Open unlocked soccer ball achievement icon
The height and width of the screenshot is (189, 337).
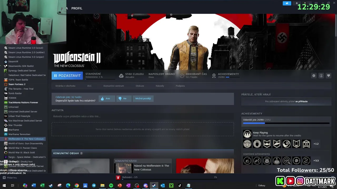click(286, 144)
